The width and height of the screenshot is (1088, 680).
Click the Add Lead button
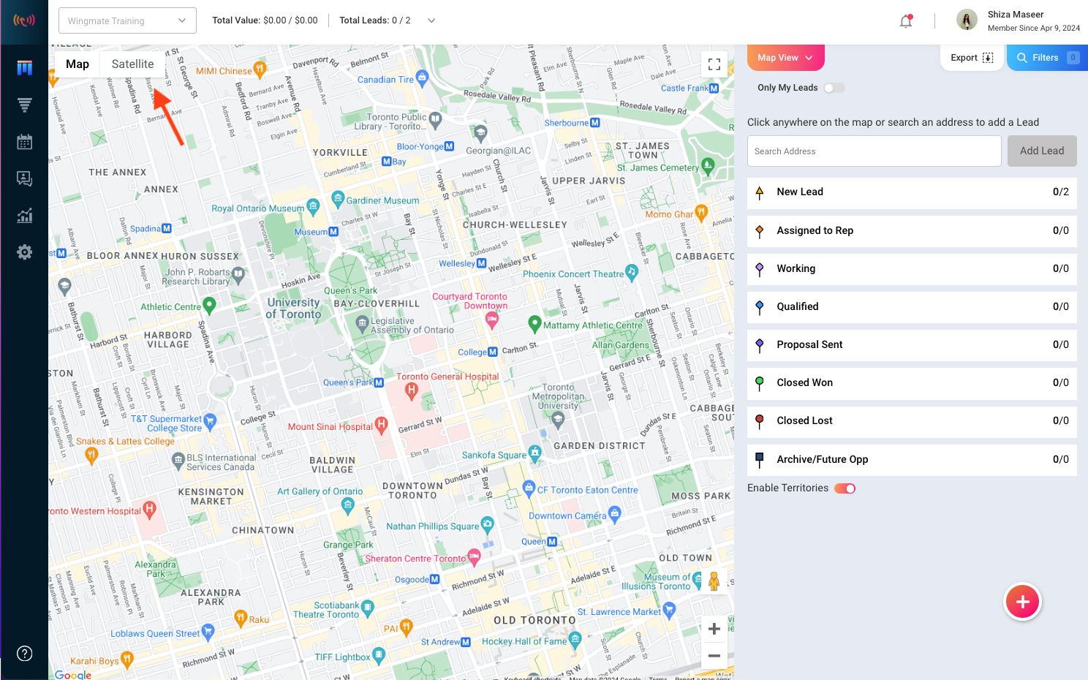tap(1042, 151)
